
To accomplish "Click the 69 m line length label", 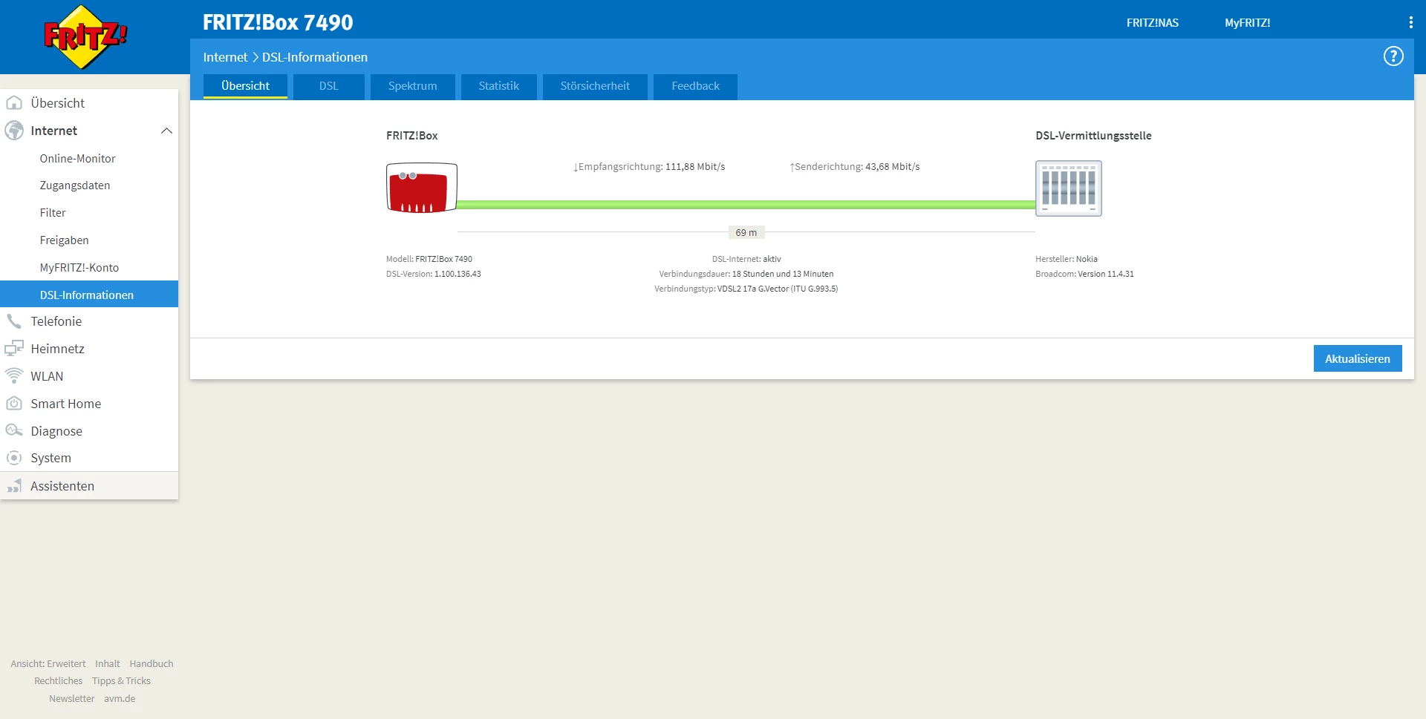I will pos(746,233).
